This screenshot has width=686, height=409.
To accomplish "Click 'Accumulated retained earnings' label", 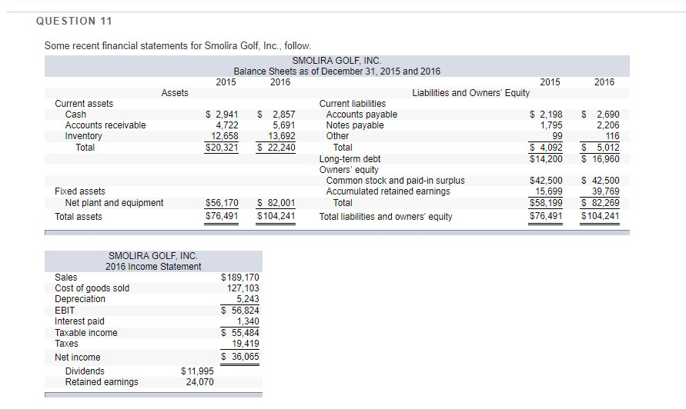I will (388, 191).
